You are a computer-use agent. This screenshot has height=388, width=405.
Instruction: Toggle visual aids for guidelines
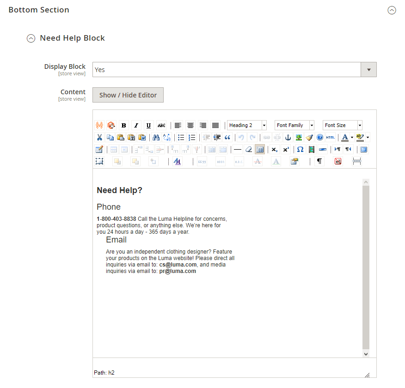[x=260, y=149]
